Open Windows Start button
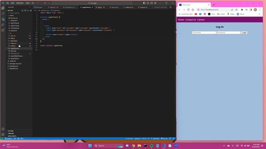This screenshot has width=266, height=149. tap(90, 146)
